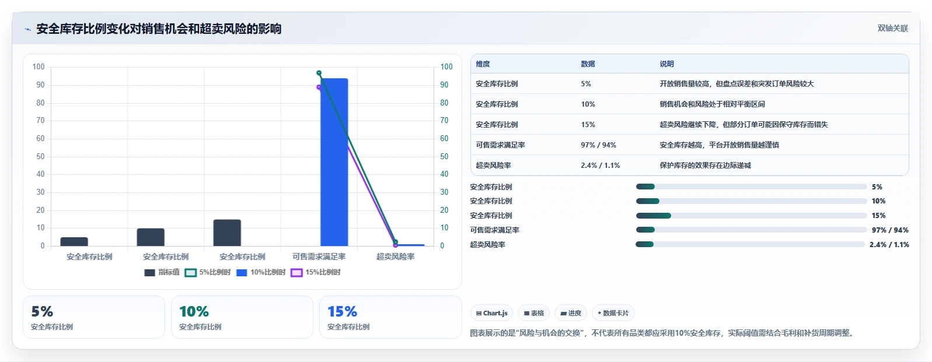This screenshot has height=362, width=932.
Task: Click table cell 保护库存的效果存在边际递减
Action: tap(705, 166)
